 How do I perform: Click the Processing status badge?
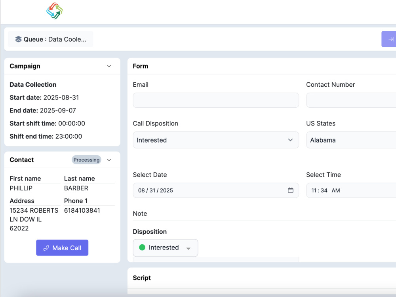pos(86,160)
